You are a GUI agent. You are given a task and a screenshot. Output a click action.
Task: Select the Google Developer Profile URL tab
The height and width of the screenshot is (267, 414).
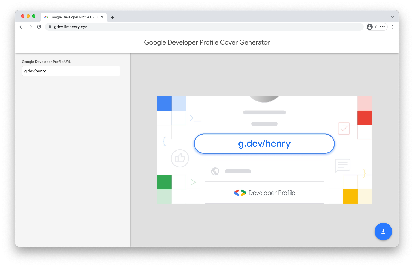pyautogui.click(x=73, y=17)
